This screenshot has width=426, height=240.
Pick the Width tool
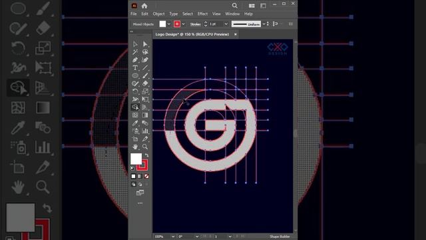pos(135,99)
